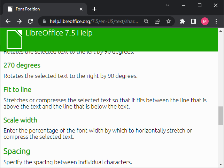The width and height of the screenshot is (224, 168).
Task: Go forward to the next page
Action: [19, 22]
